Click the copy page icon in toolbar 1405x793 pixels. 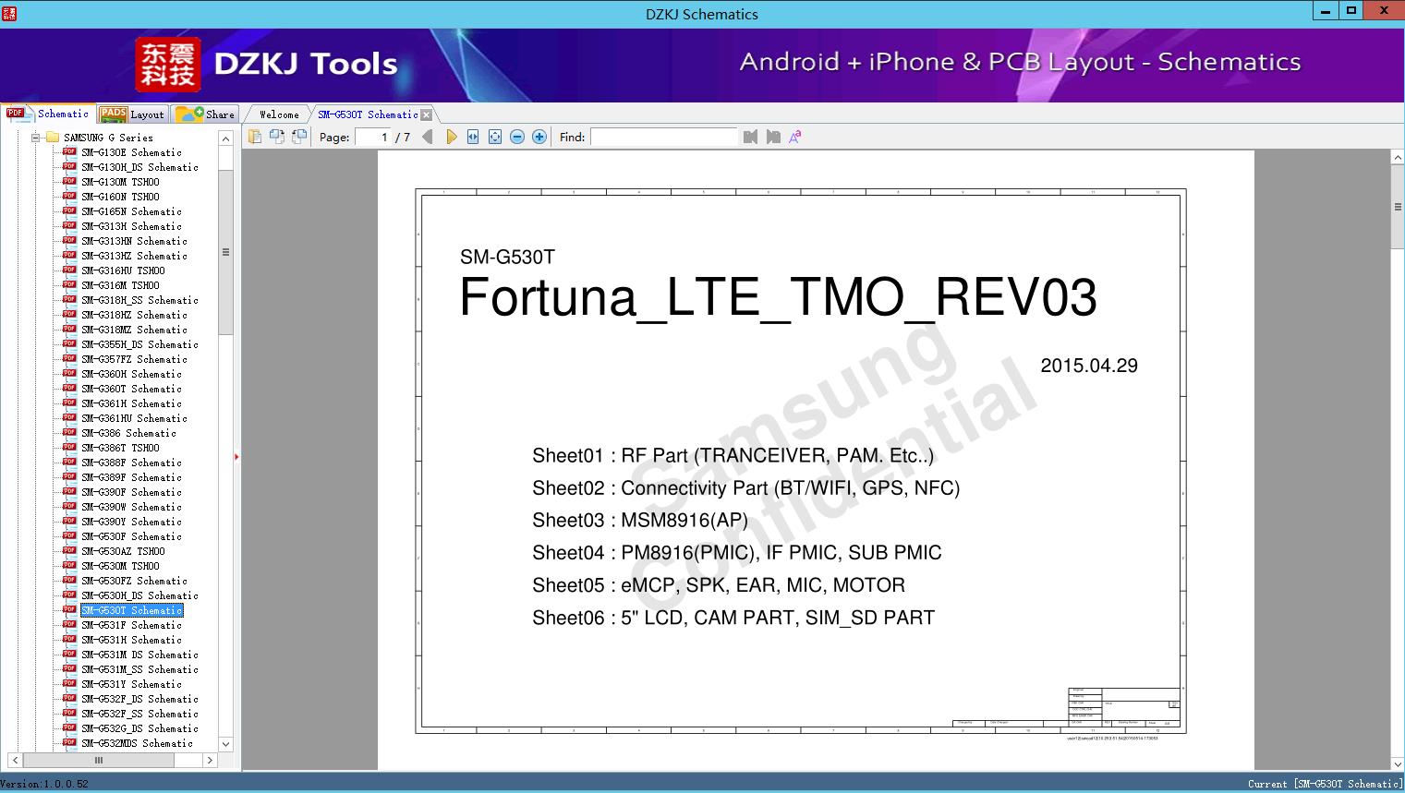(254, 137)
